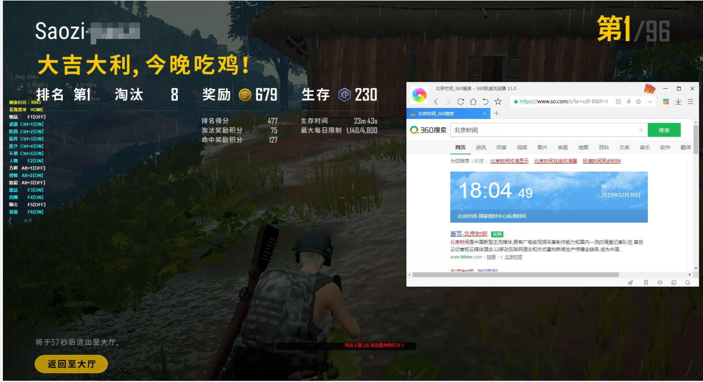Click the magnifier zoom icon in status bar
Screen dimensions: 703x382
tap(688, 282)
